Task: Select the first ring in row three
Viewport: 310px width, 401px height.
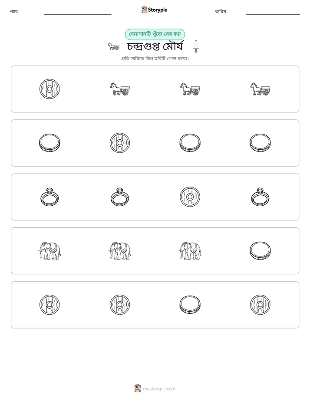Action: pyautogui.click(x=49, y=197)
